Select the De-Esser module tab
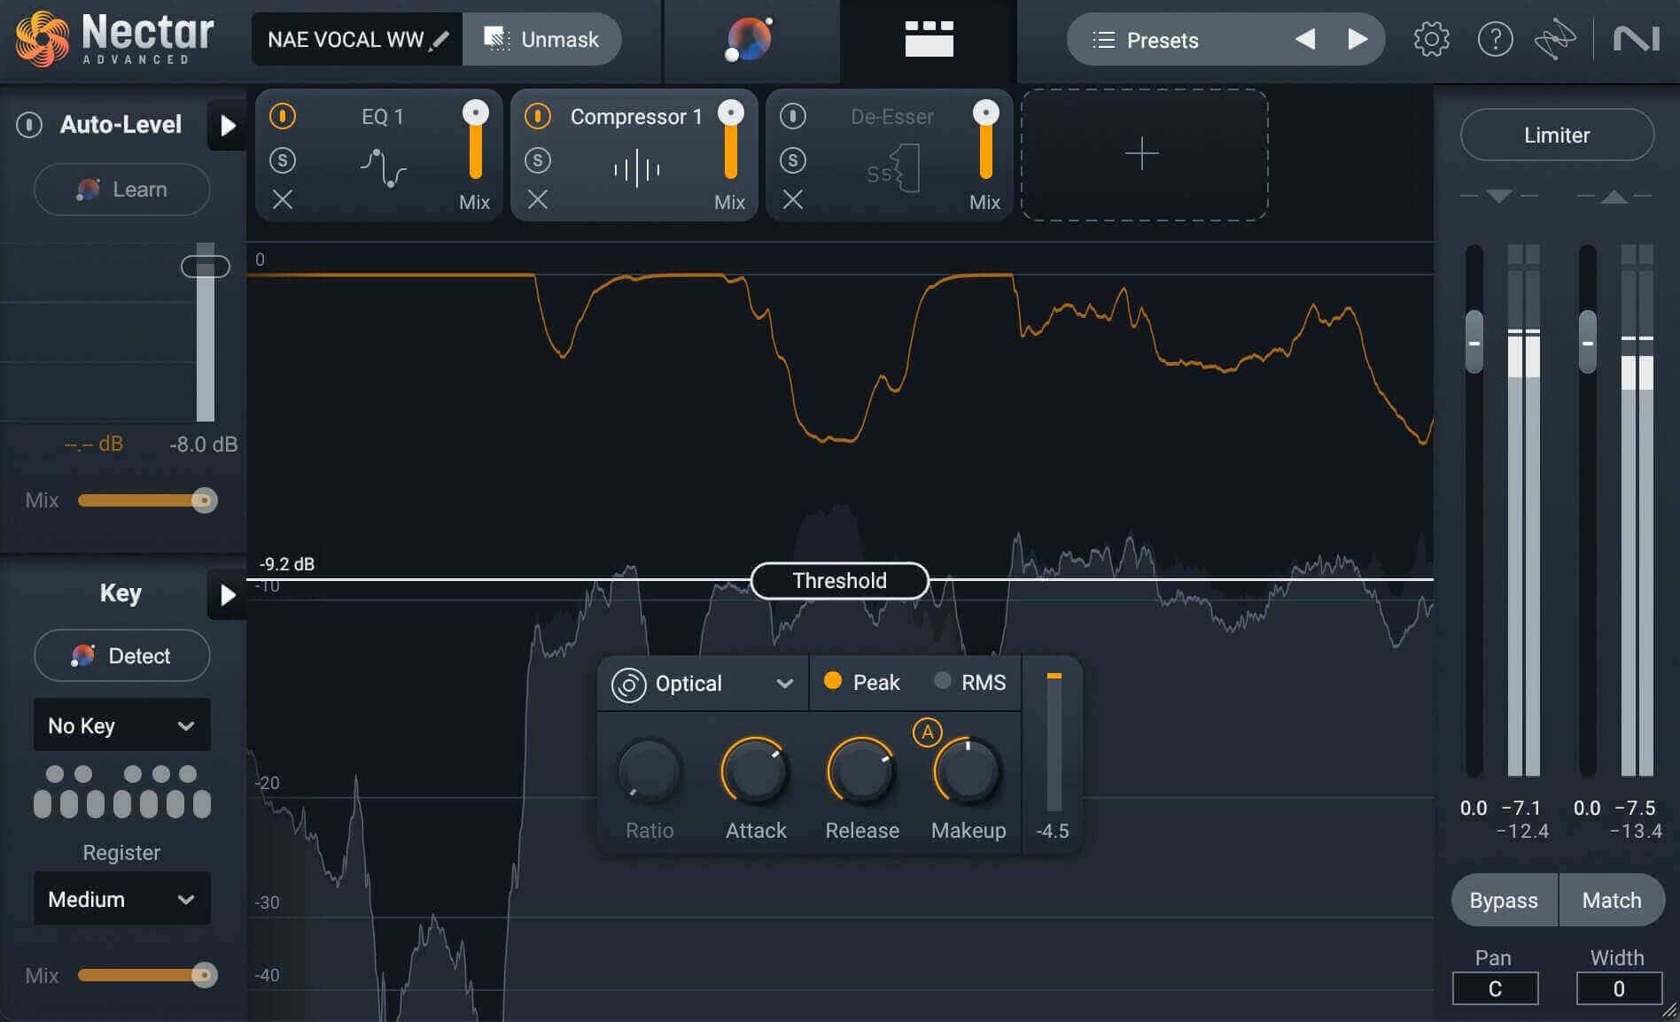Viewport: 1680px width, 1022px height. pos(889,154)
